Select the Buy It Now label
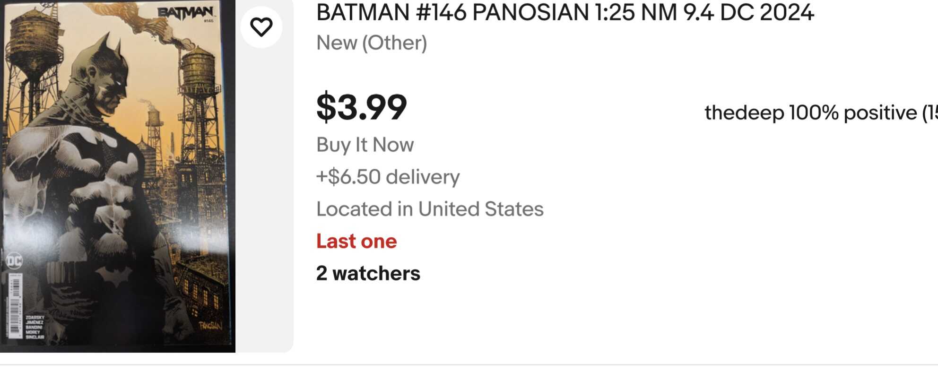 (365, 145)
